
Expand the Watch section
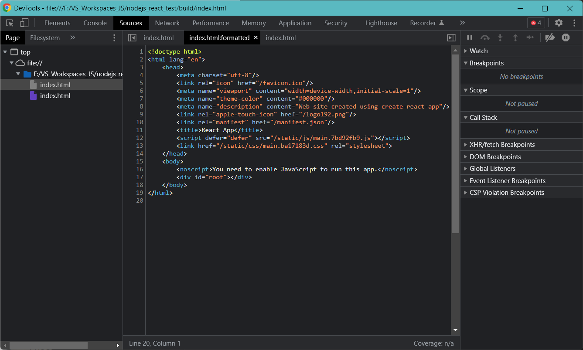pos(522,51)
